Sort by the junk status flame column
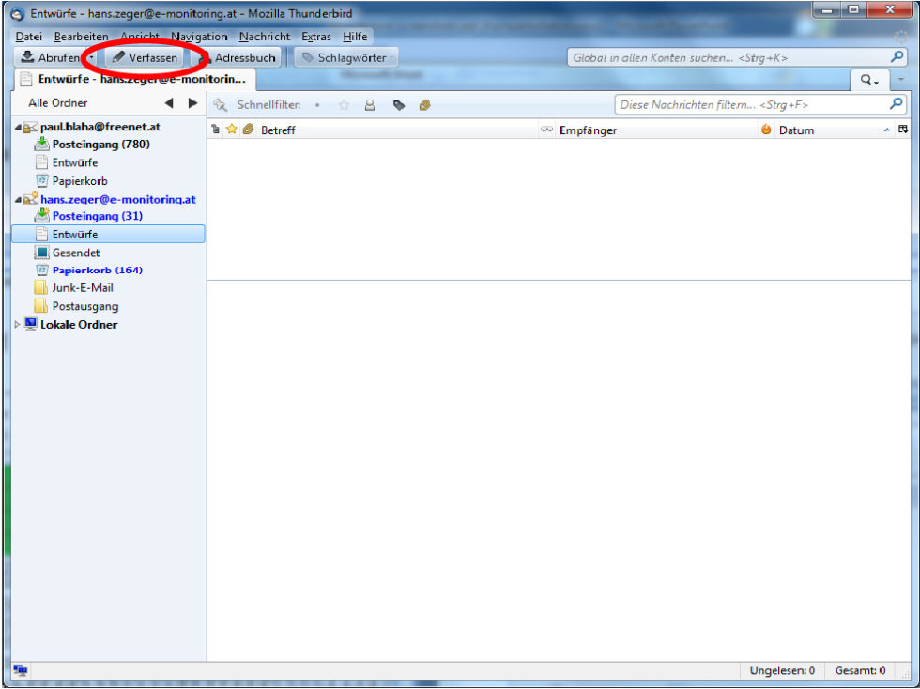The image size is (920, 689). pyautogui.click(x=766, y=130)
